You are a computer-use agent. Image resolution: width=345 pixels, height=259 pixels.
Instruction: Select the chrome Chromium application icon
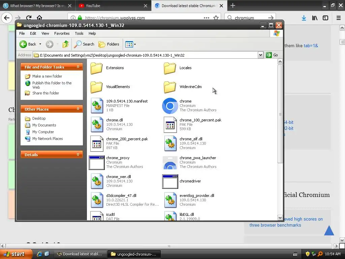[170, 106]
